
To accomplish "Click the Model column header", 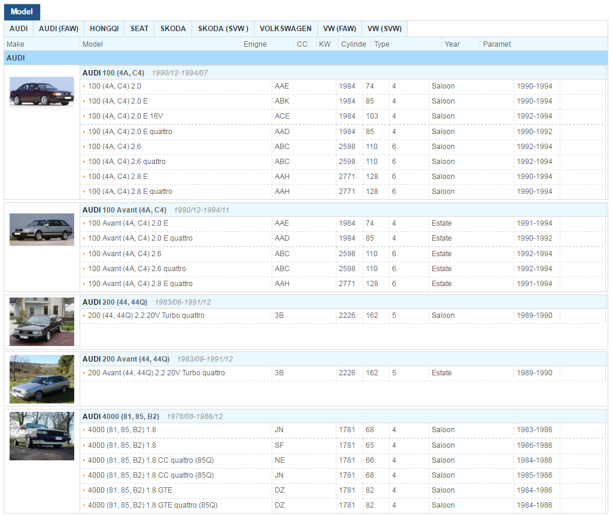I will 93,44.
